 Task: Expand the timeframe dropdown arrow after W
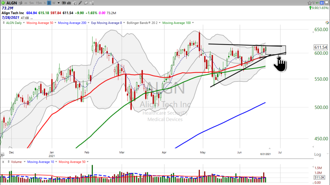pyautogui.click(x=58, y=3)
